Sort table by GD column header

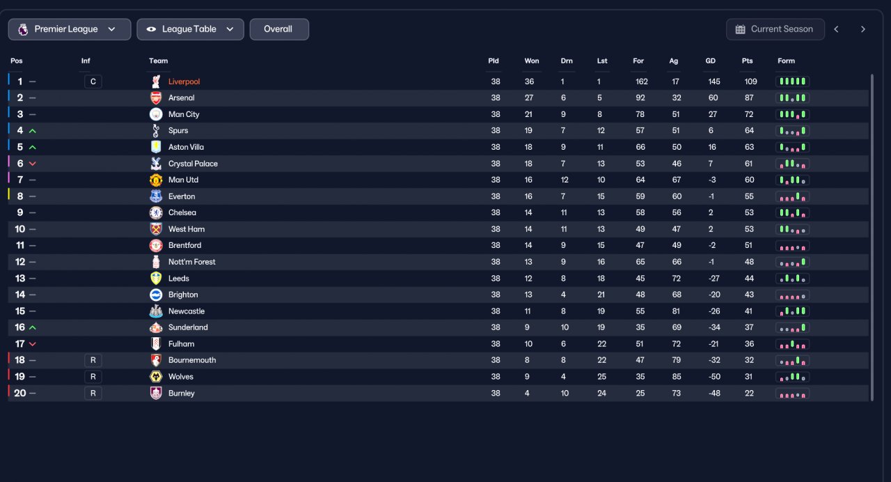(x=710, y=61)
